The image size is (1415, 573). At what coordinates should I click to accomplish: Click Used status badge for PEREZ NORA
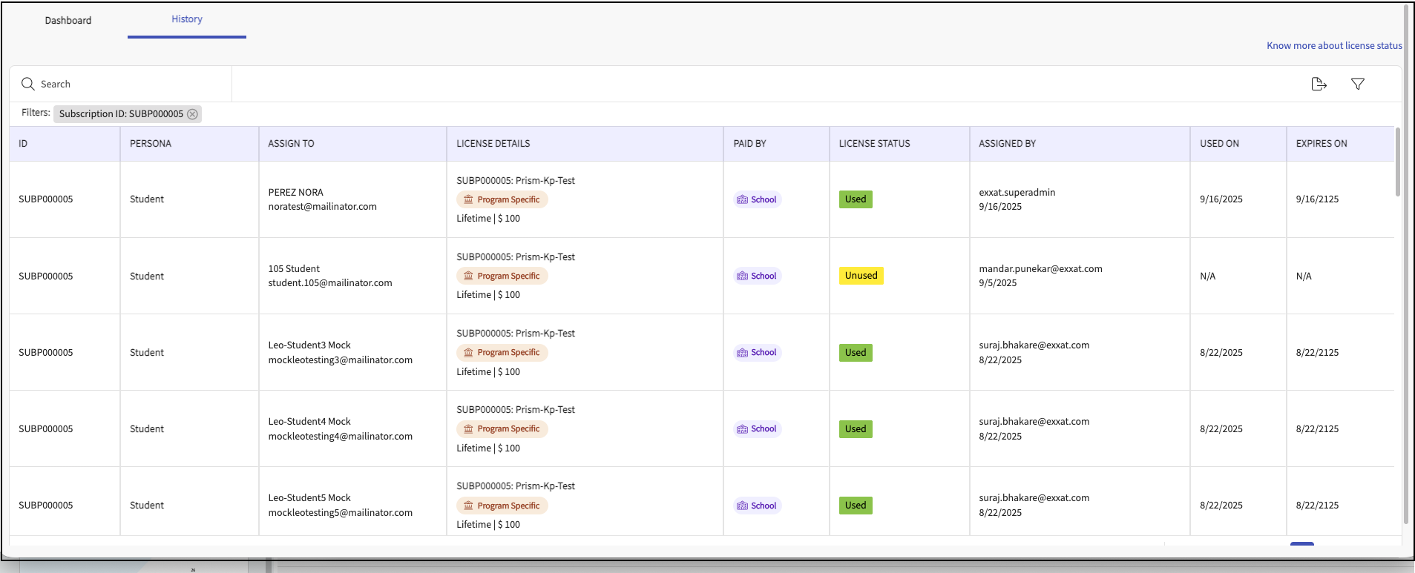pyautogui.click(x=855, y=199)
